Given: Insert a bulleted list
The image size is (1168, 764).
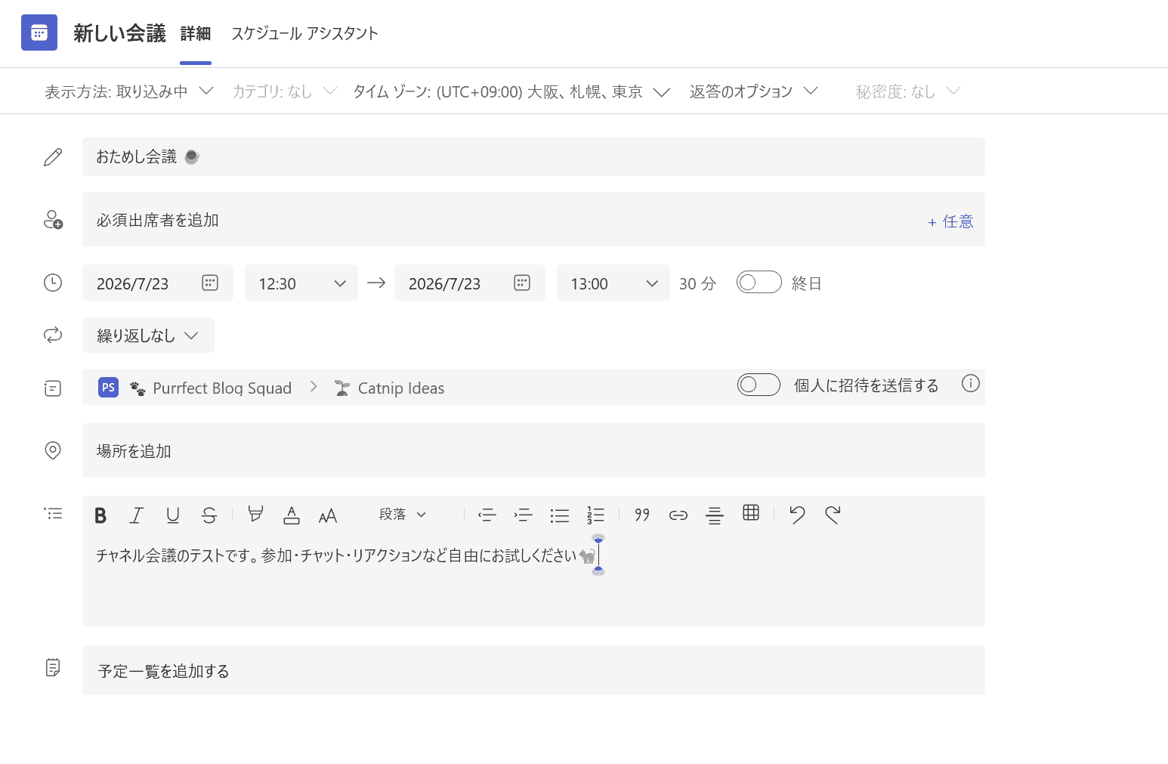Looking at the screenshot, I should point(560,515).
